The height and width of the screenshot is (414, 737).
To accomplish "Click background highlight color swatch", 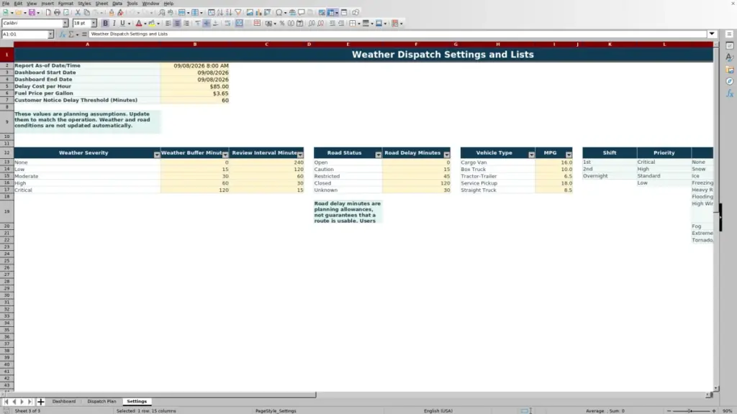I will coord(151,23).
